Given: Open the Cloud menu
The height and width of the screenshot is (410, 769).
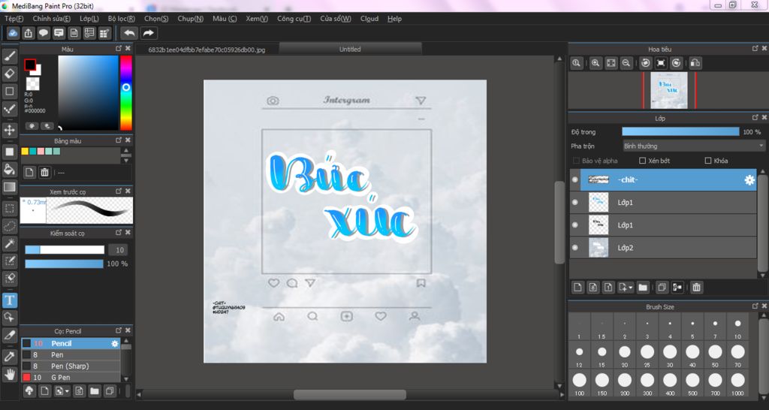Looking at the screenshot, I should (x=369, y=19).
